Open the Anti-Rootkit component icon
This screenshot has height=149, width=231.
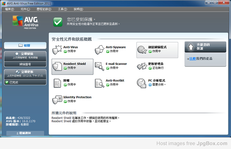coord(99,83)
